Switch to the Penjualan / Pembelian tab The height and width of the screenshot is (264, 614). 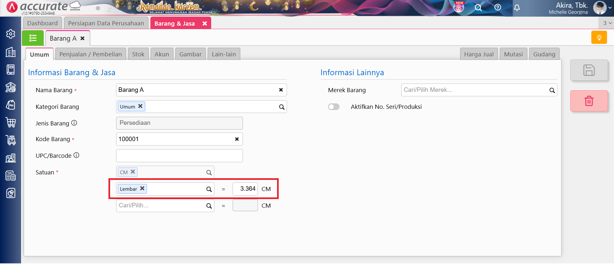point(91,54)
